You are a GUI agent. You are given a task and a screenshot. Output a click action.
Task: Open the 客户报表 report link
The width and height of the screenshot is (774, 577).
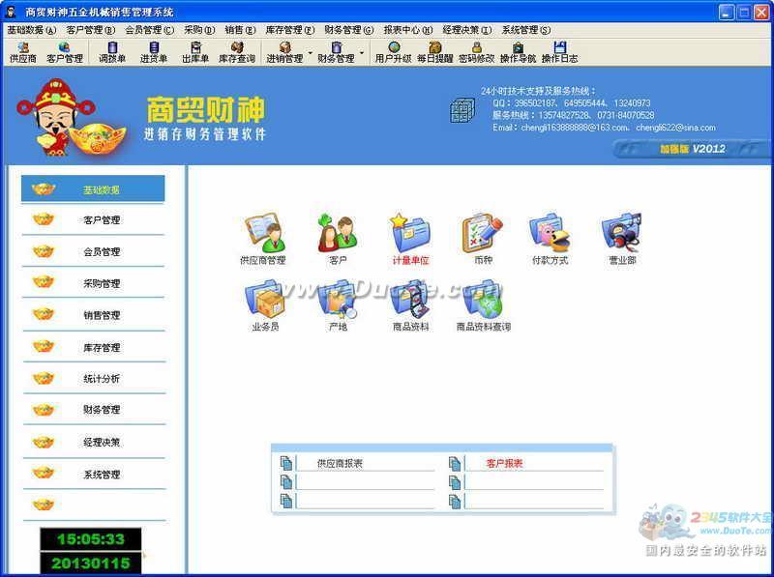pyautogui.click(x=504, y=464)
